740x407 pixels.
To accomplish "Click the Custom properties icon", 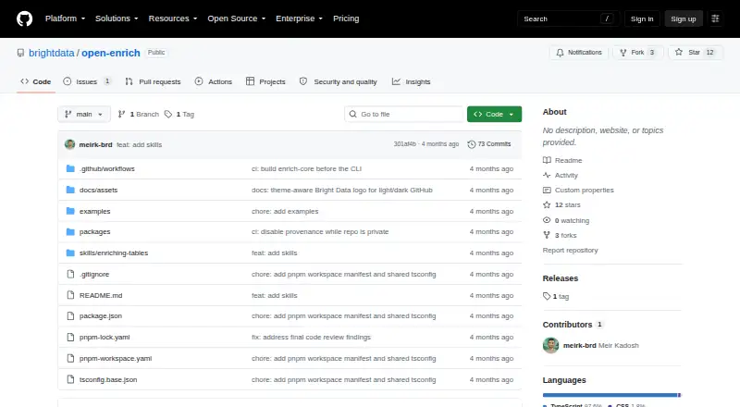I will (x=547, y=190).
